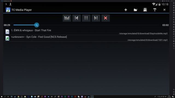Close the player using the top-bar X
The image size is (175, 98).
164,10
